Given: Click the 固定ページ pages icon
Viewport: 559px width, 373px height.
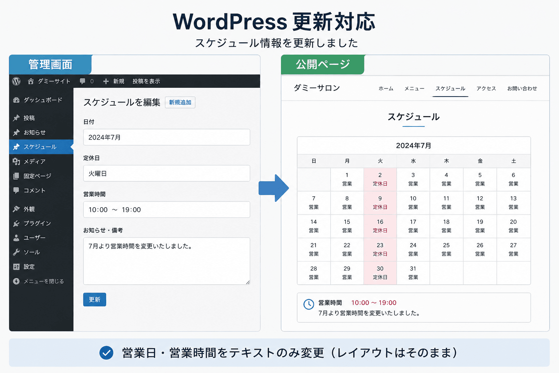Looking at the screenshot, I should (x=16, y=176).
